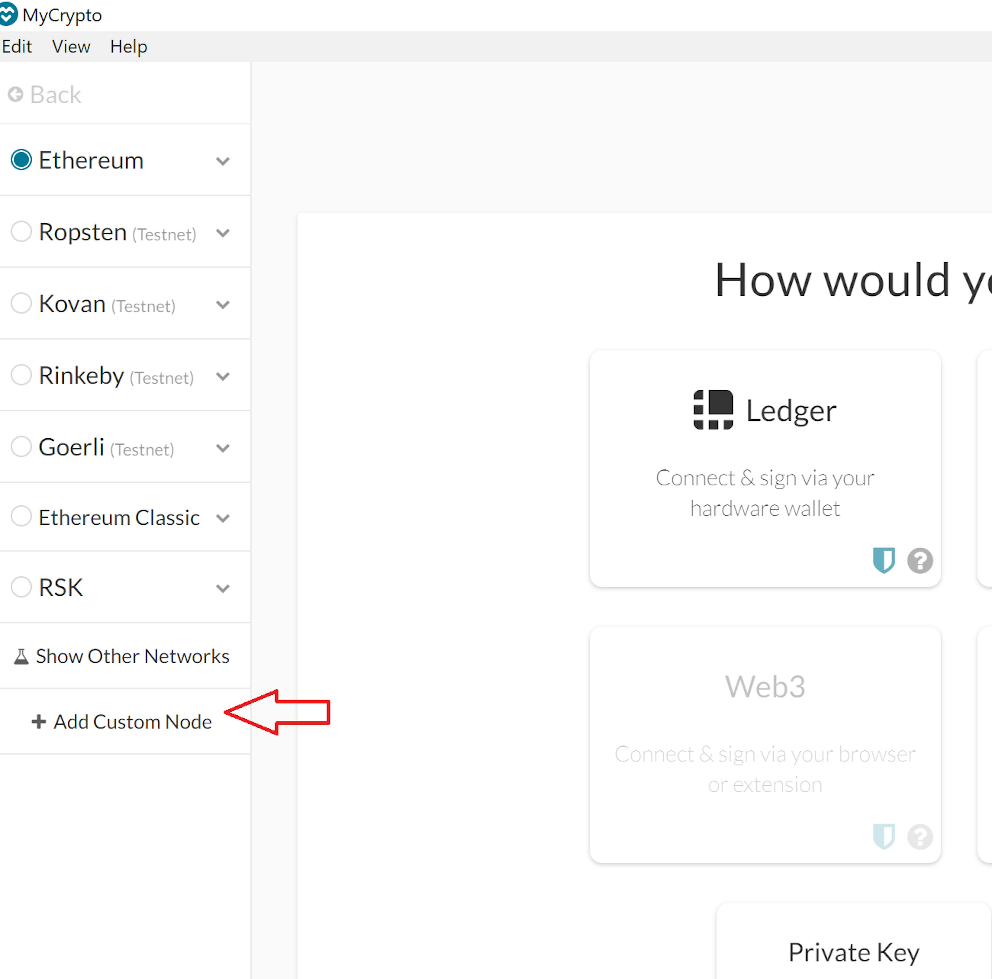
Task: Click the Ledger logo icon
Action: point(713,410)
